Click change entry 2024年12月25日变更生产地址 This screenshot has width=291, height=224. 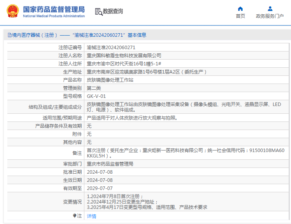coord(122,202)
